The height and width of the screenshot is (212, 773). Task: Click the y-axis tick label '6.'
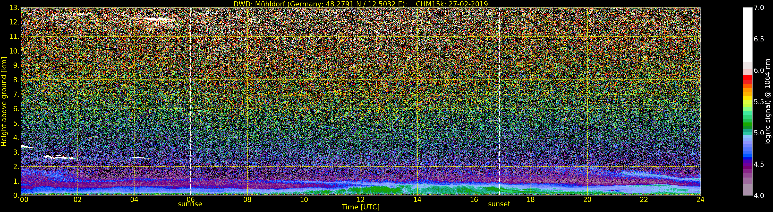[16, 109]
